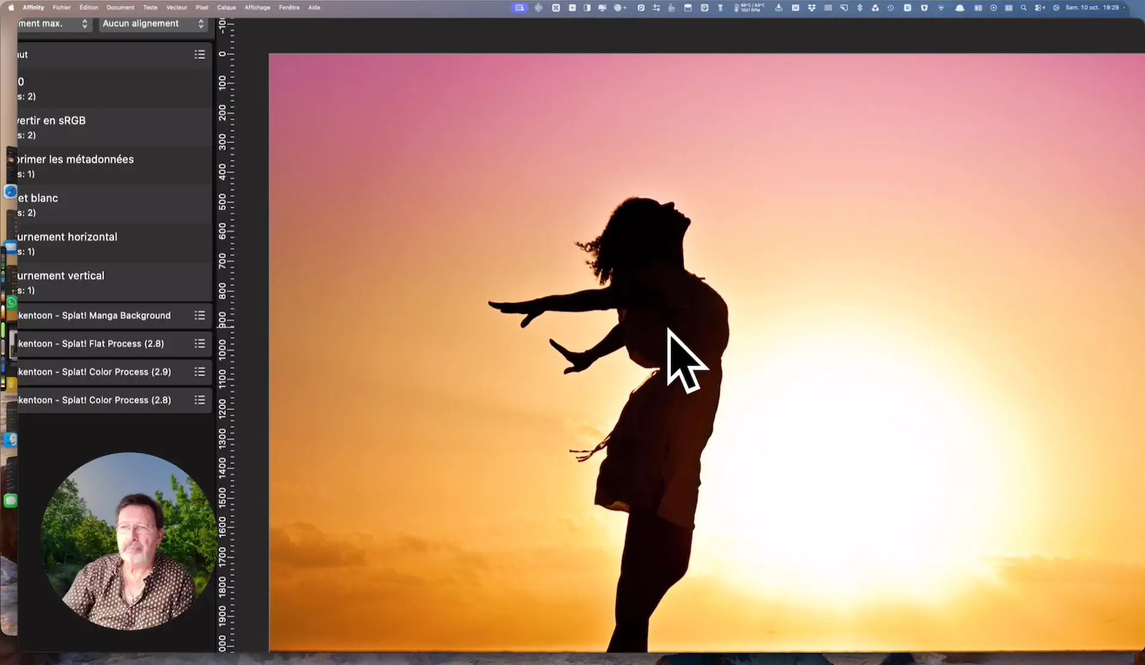Viewport: 1145px width, 665px height.
Task: Open Control Center from the menu bar
Action: tap(1040, 8)
